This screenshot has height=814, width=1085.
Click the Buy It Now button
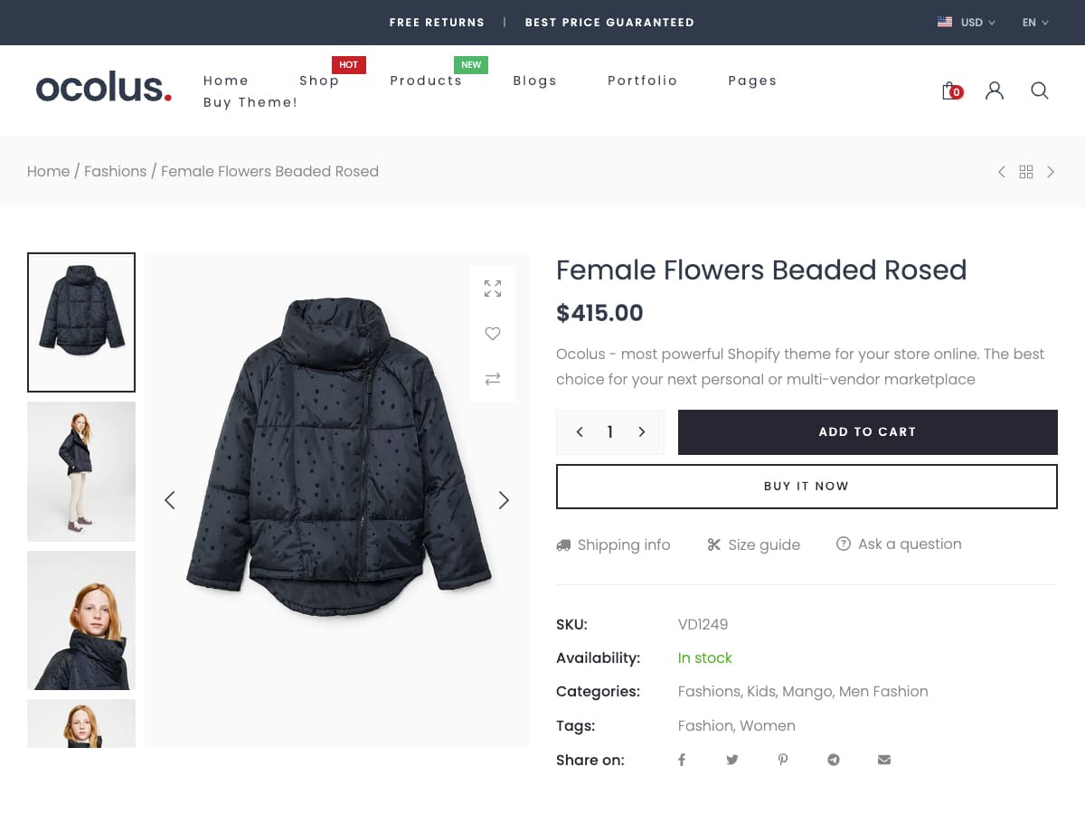[x=807, y=487]
